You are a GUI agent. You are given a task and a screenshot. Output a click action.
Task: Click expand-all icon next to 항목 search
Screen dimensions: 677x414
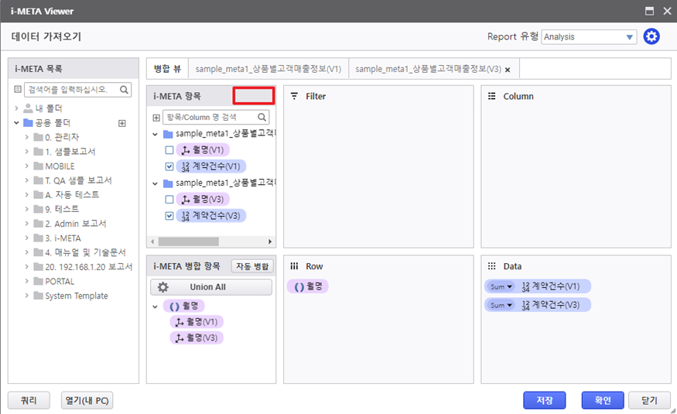(156, 118)
